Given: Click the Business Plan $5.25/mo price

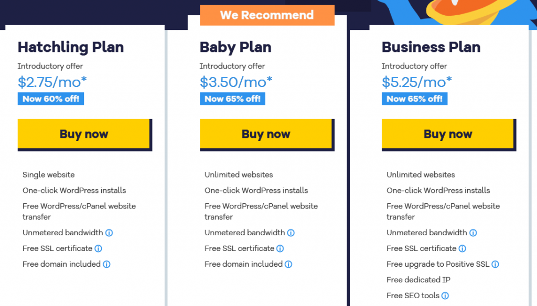Looking at the screenshot, I should coord(418,82).
